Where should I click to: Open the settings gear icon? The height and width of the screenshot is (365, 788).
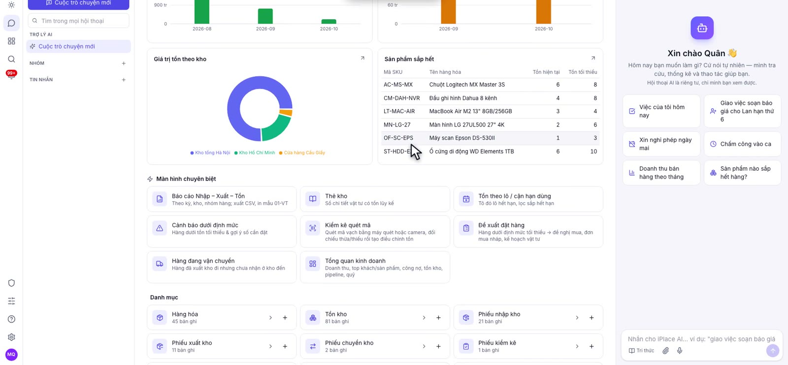[x=11, y=337]
